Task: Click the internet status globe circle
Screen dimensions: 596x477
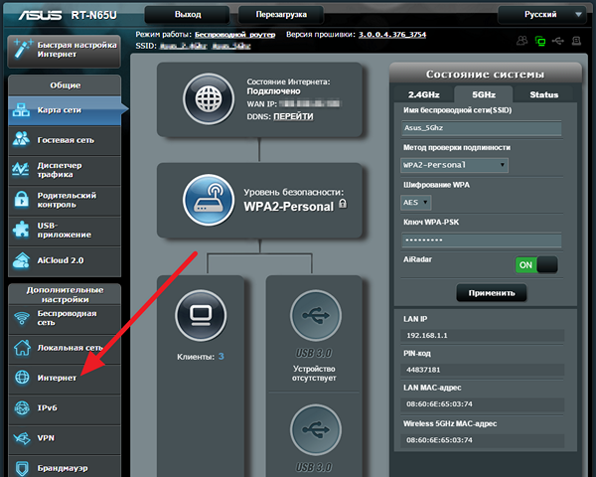Action: point(210,99)
